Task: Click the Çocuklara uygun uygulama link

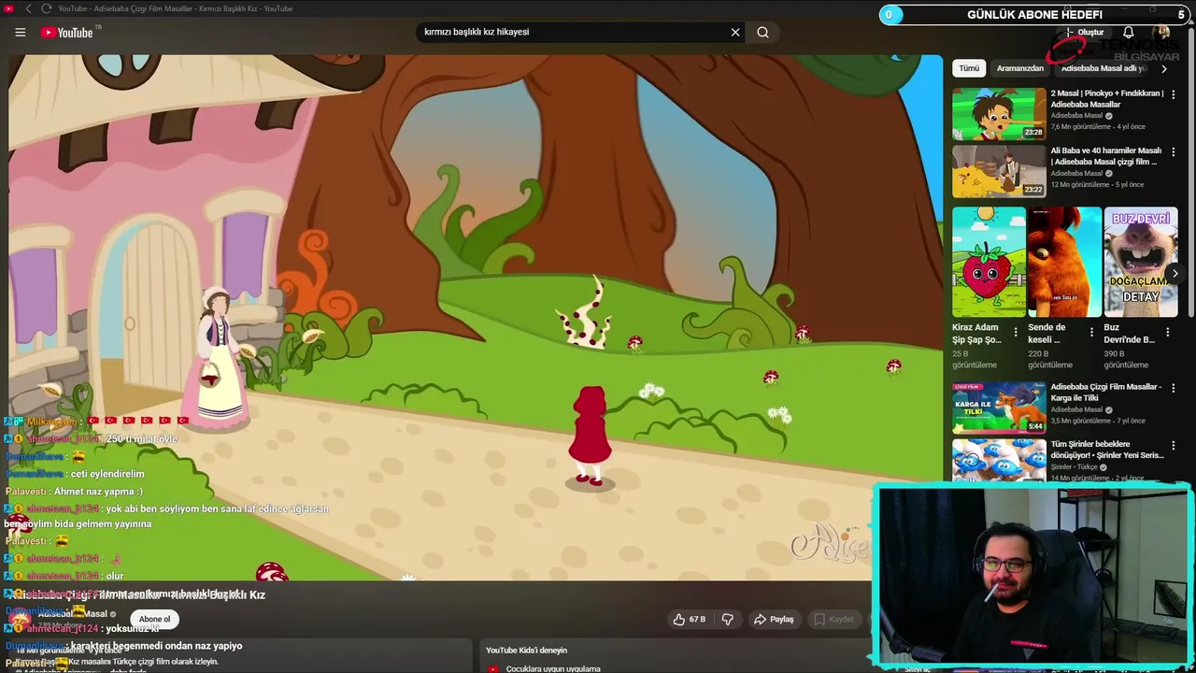Action: [x=553, y=668]
